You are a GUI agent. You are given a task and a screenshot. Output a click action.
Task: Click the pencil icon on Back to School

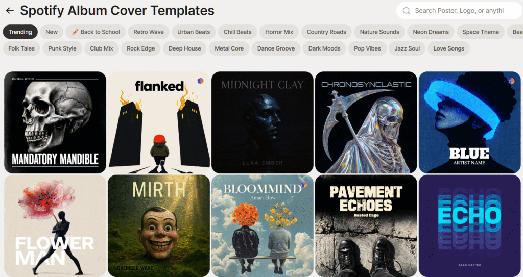pos(75,32)
